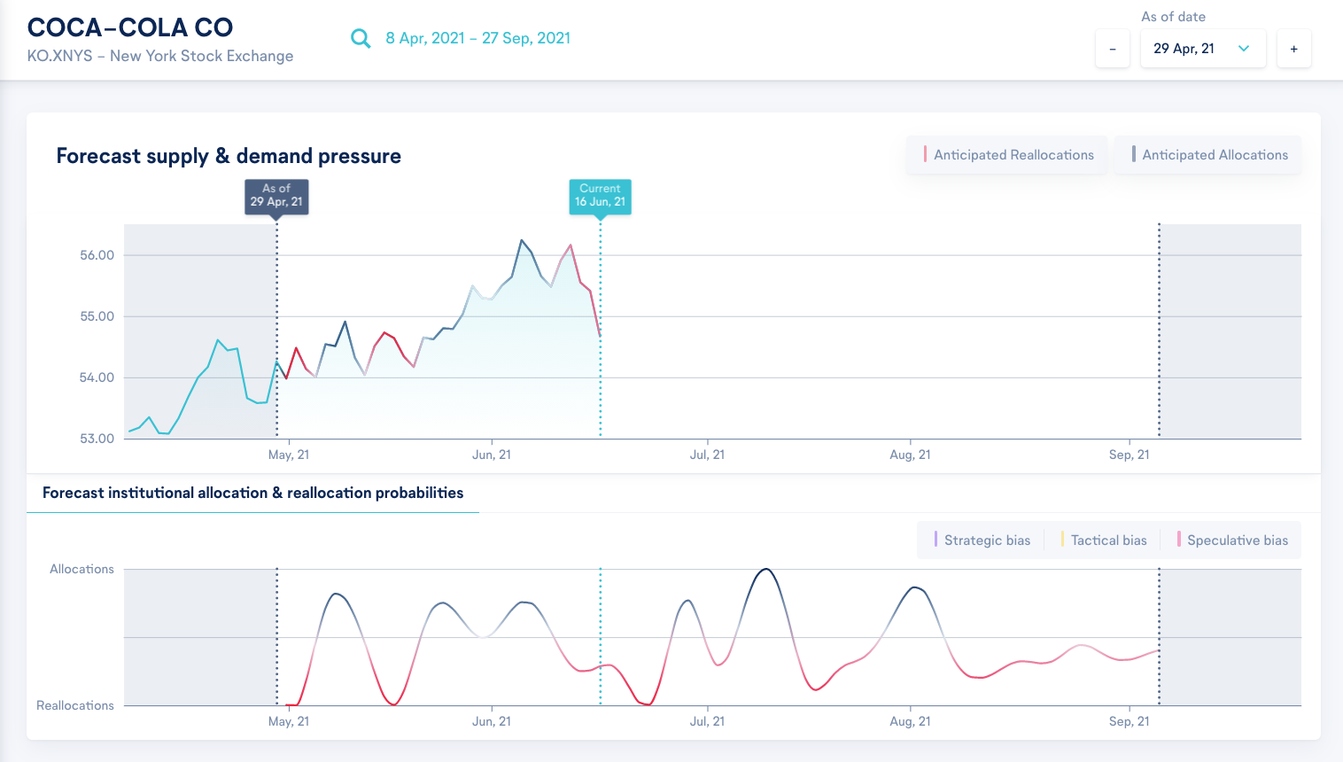1343x762 pixels.
Task: Expand the As of date chevron arrow
Action: [1244, 49]
